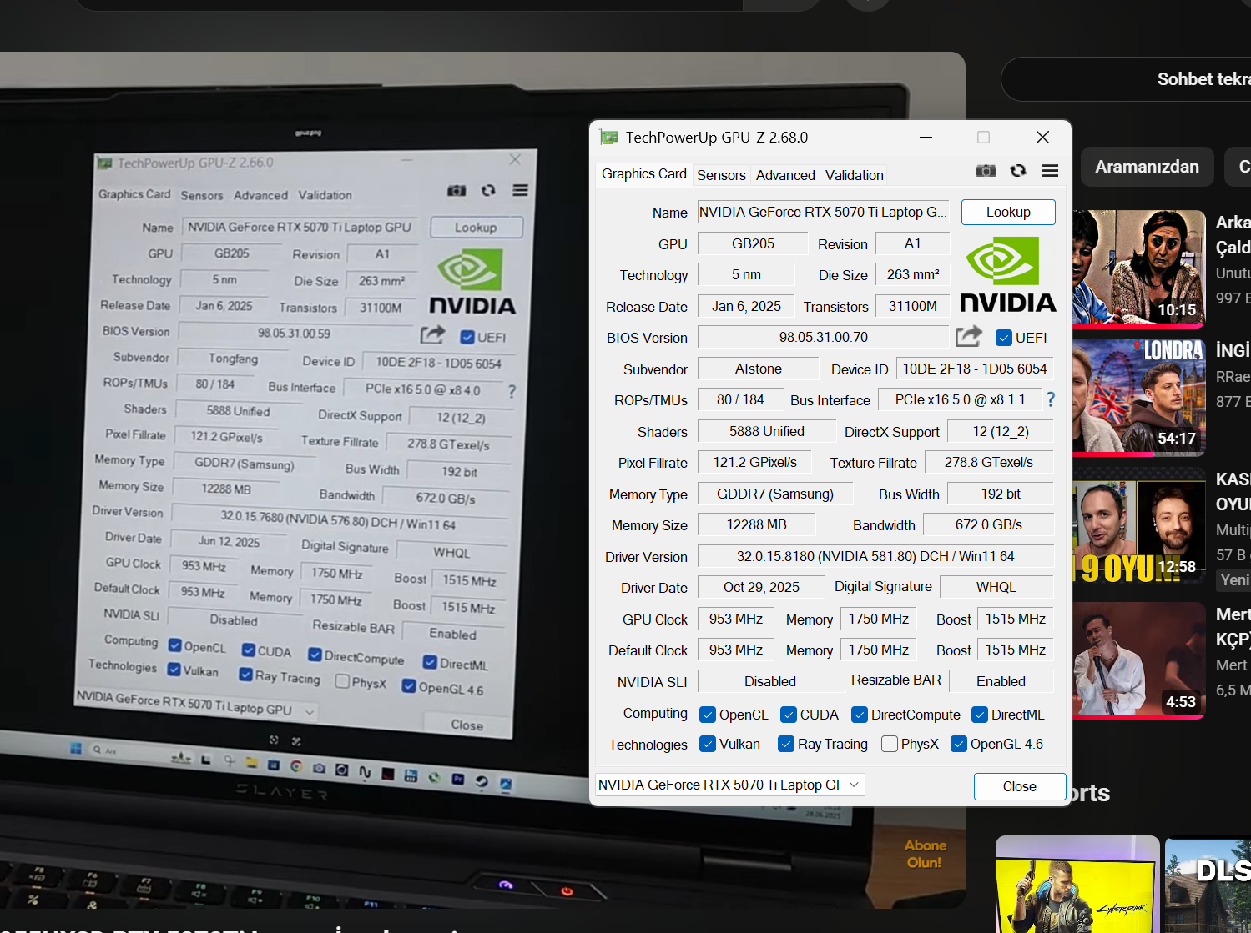The height and width of the screenshot is (933, 1251).
Task: Toggle the Vulkan checkbox
Action: click(708, 744)
